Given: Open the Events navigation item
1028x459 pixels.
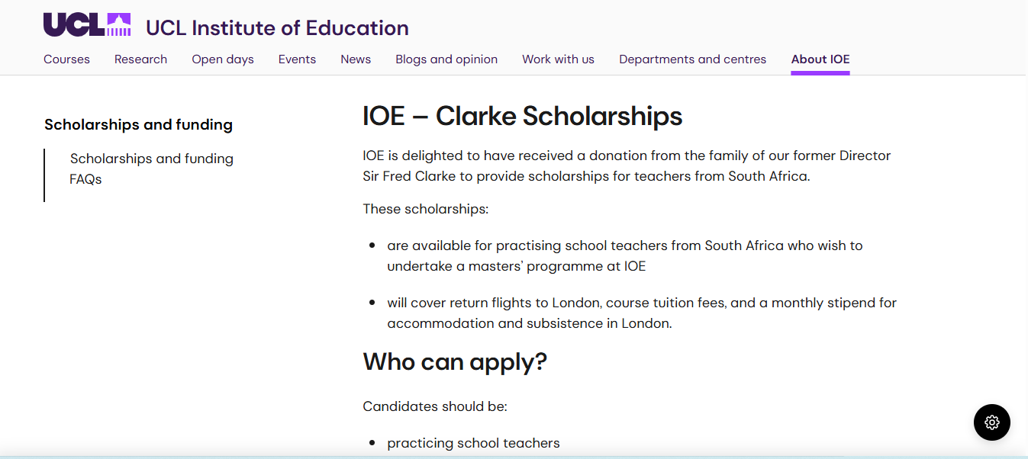Looking at the screenshot, I should click(297, 59).
